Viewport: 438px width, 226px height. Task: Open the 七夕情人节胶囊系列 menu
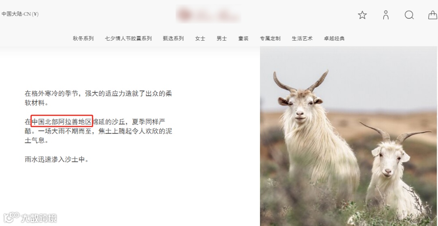[x=128, y=39]
